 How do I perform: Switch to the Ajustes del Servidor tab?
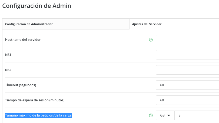[x=147, y=24]
